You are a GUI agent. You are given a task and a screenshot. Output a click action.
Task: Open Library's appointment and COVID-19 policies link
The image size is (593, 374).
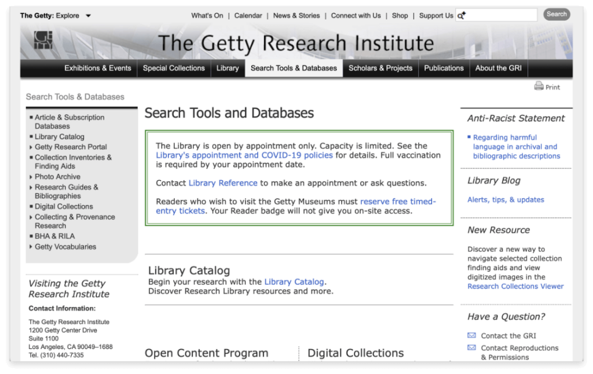[244, 155]
